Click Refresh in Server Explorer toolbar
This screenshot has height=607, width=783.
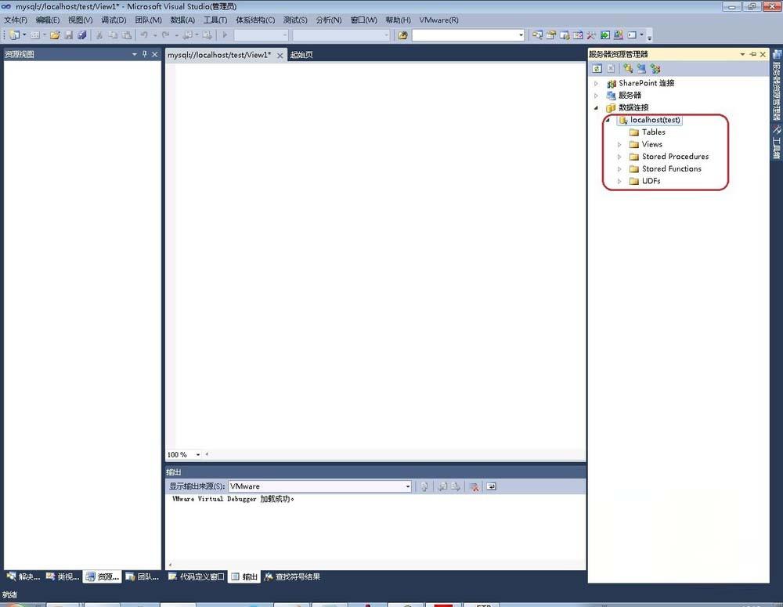[597, 68]
